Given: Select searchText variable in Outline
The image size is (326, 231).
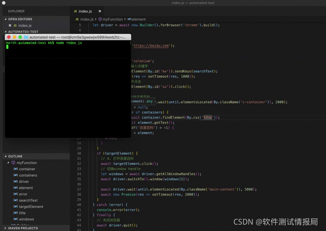Looking at the screenshot, I should tap(28, 200).
